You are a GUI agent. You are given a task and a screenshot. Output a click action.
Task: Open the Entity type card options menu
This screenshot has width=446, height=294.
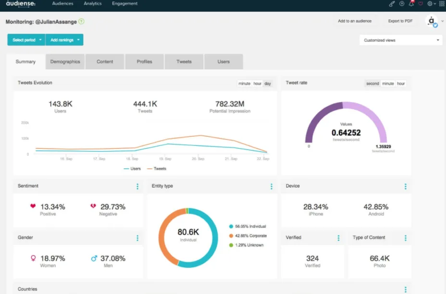click(x=272, y=186)
